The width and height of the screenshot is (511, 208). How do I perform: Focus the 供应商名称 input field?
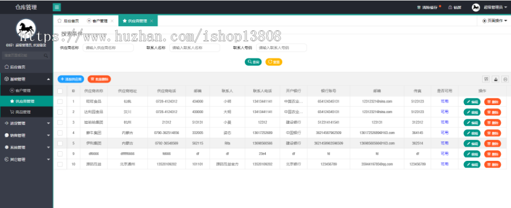[108, 48]
